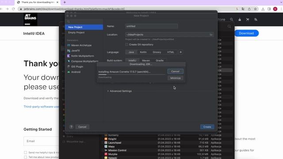Click the translate icon in address bar
This screenshot has height=159, width=283.
[x=243, y=9]
